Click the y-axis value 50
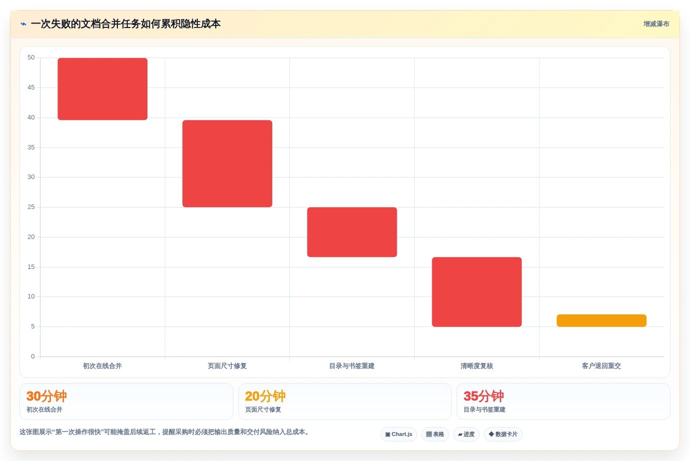The height and width of the screenshot is (461, 690). (31, 57)
